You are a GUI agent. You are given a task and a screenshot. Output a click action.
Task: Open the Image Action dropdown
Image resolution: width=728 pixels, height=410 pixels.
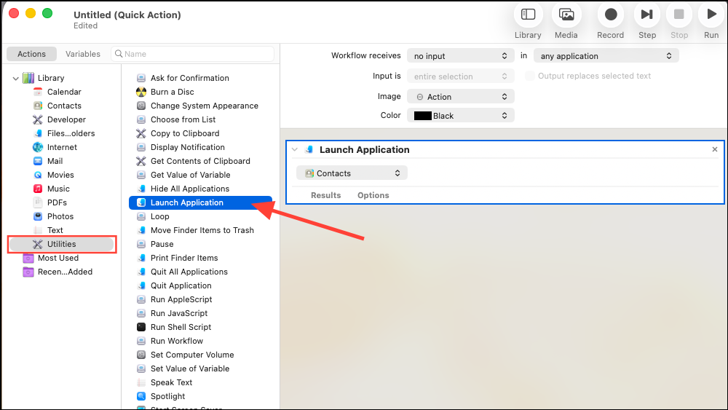pos(460,97)
